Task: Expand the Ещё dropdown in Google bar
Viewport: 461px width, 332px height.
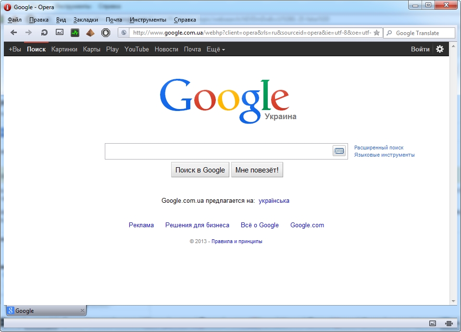Action: [215, 49]
